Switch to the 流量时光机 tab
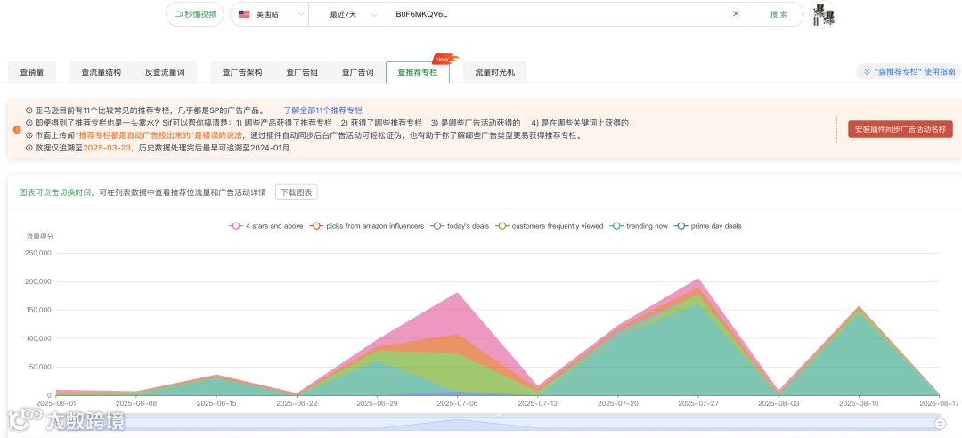962x438 pixels. (x=494, y=72)
